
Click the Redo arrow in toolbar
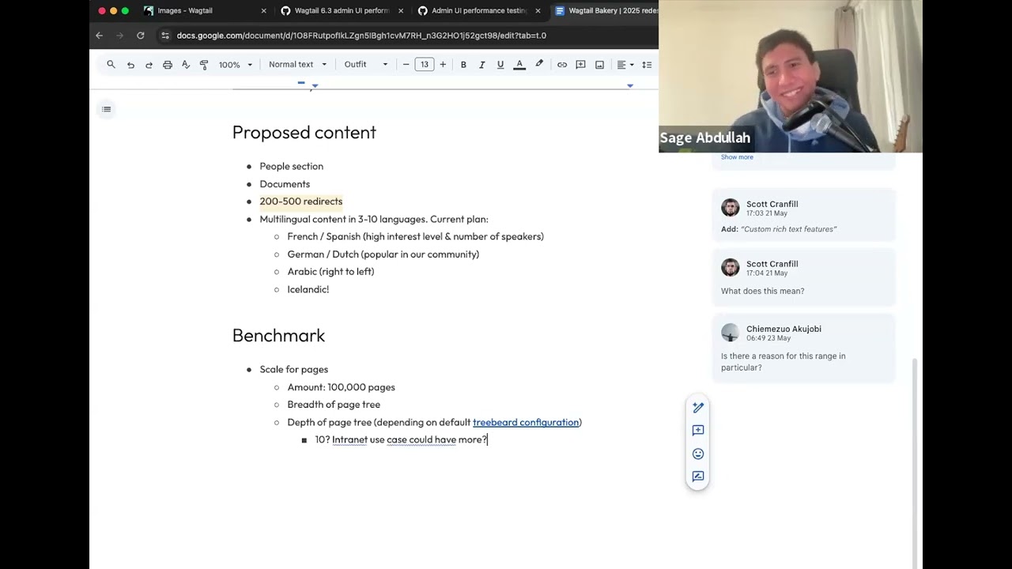click(x=149, y=65)
